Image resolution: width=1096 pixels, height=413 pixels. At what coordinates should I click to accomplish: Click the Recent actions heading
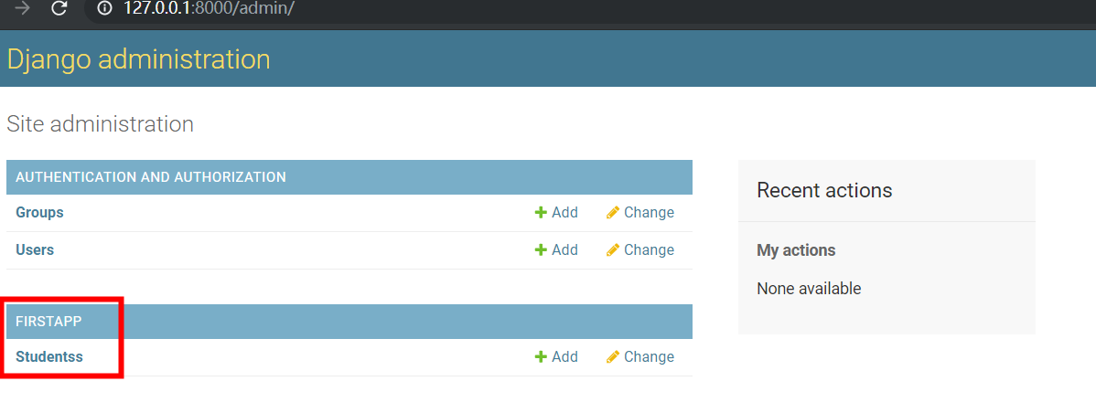click(x=825, y=190)
